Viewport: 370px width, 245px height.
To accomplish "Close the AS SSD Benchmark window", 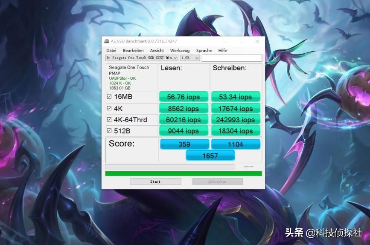I will point(257,41).
